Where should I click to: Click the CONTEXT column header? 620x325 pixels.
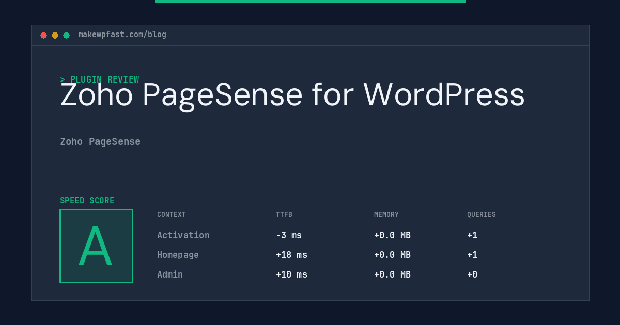click(172, 215)
